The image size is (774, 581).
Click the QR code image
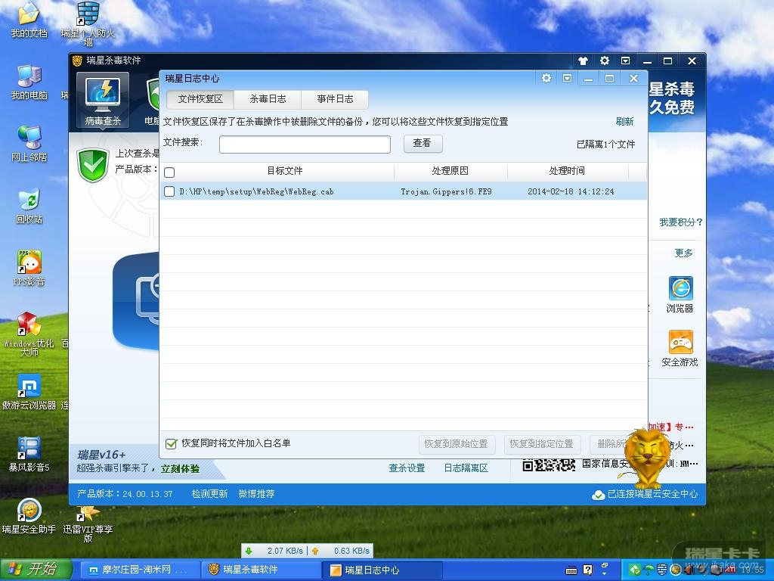549,464
